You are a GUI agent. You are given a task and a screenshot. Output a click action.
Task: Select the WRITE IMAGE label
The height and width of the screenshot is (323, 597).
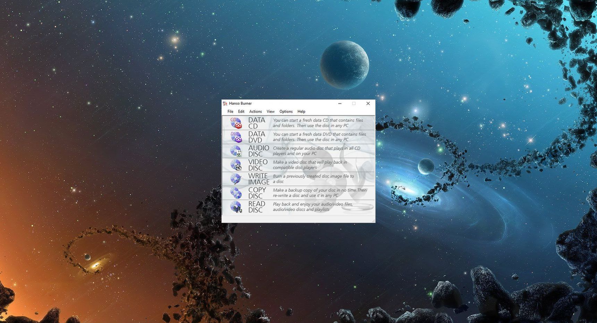click(x=259, y=179)
